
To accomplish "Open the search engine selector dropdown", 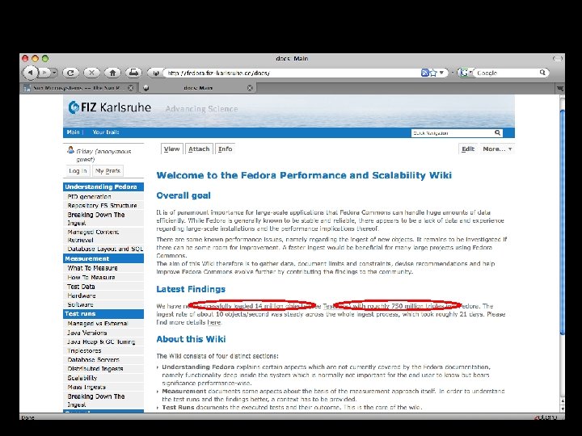I will click(466, 73).
